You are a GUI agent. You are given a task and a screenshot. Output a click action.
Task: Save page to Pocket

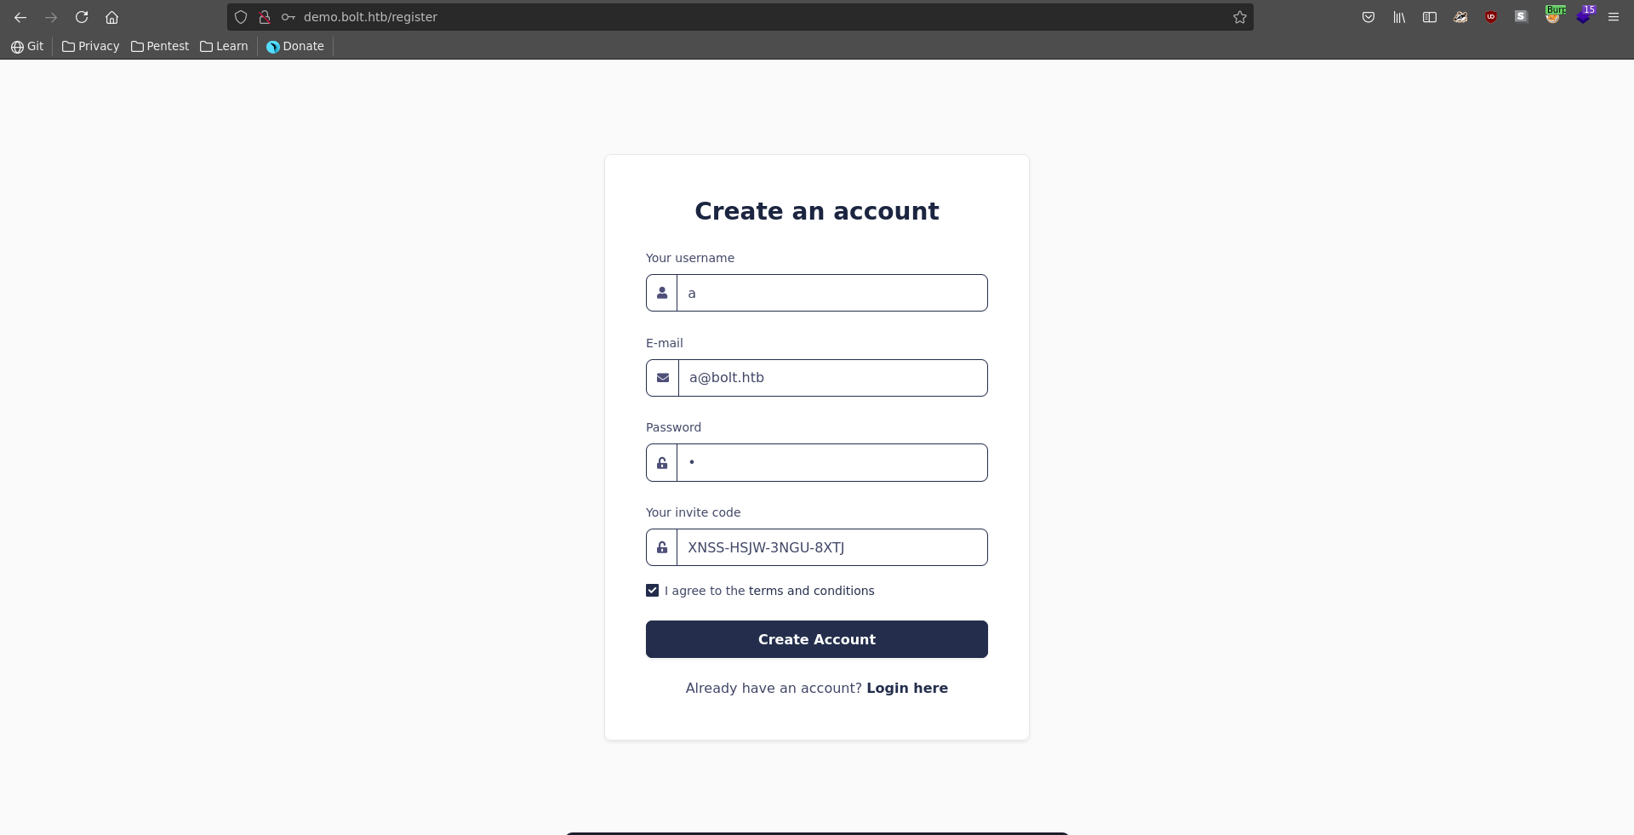(x=1368, y=17)
